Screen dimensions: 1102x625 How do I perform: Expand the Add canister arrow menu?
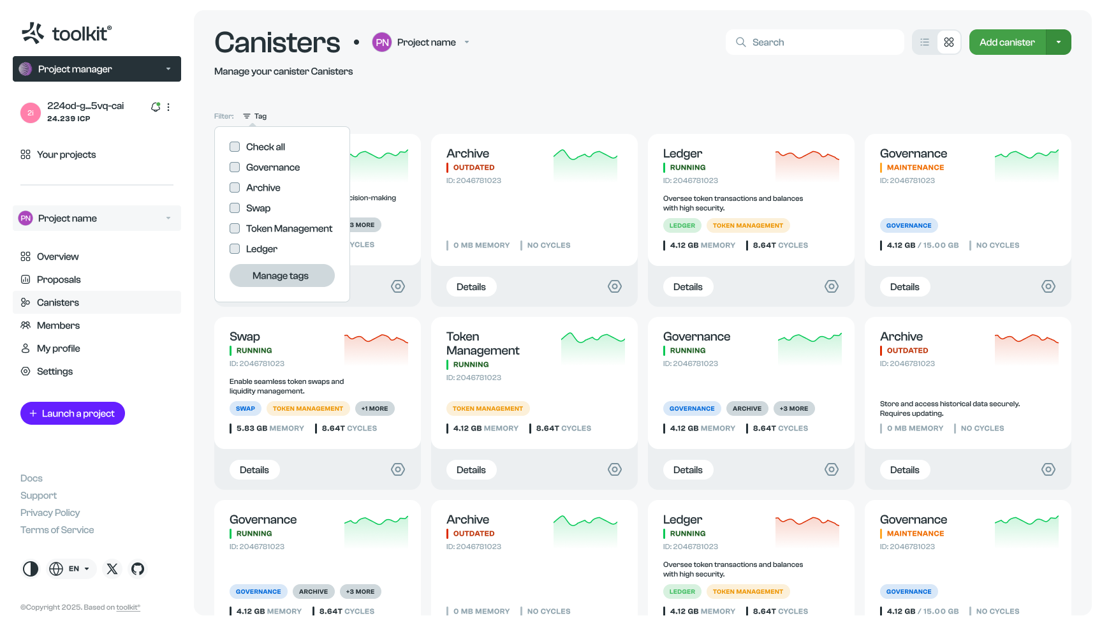(1059, 42)
